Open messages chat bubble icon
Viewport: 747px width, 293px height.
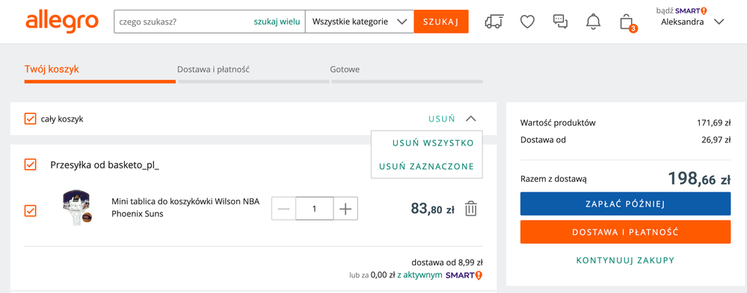560,22
